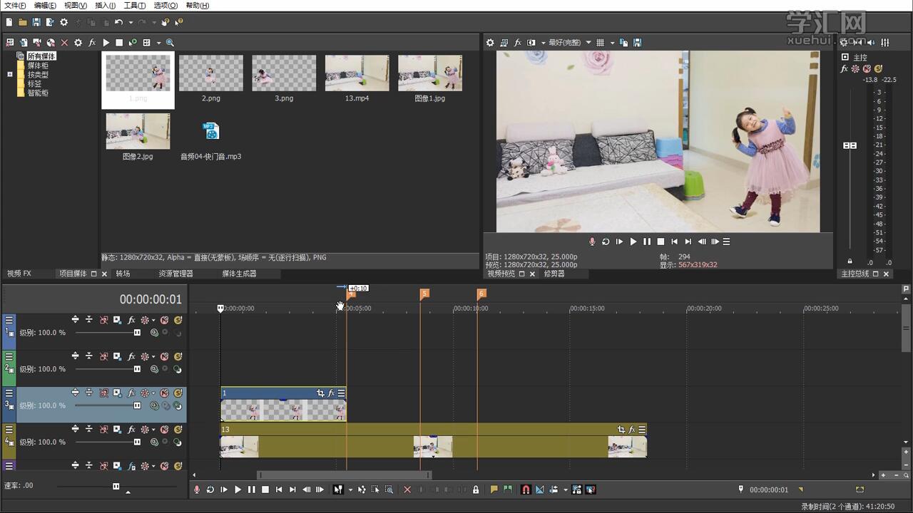Open Media FX button in Project Media toolbar
This screenshot has height=513, width=913.
tap(92, 43)
